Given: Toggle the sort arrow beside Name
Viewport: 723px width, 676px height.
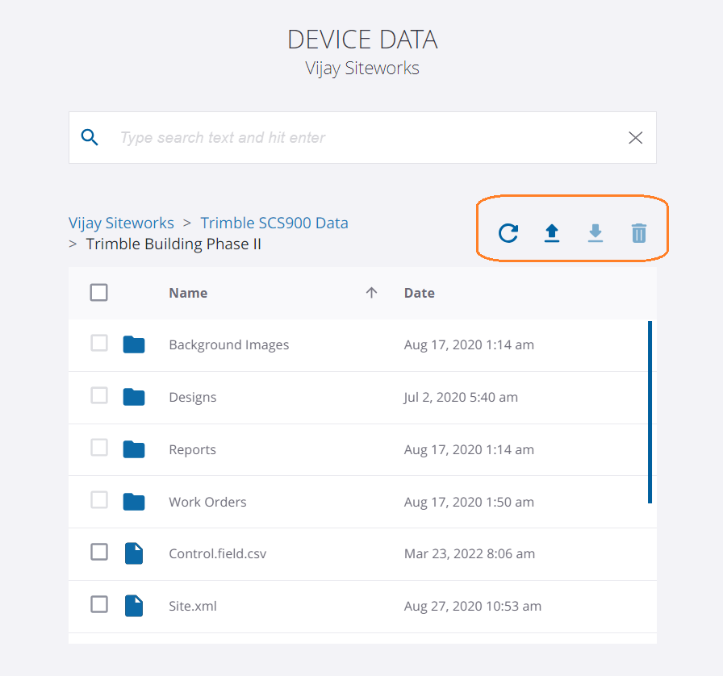Looking at the screenshot, I should [372, 292].
